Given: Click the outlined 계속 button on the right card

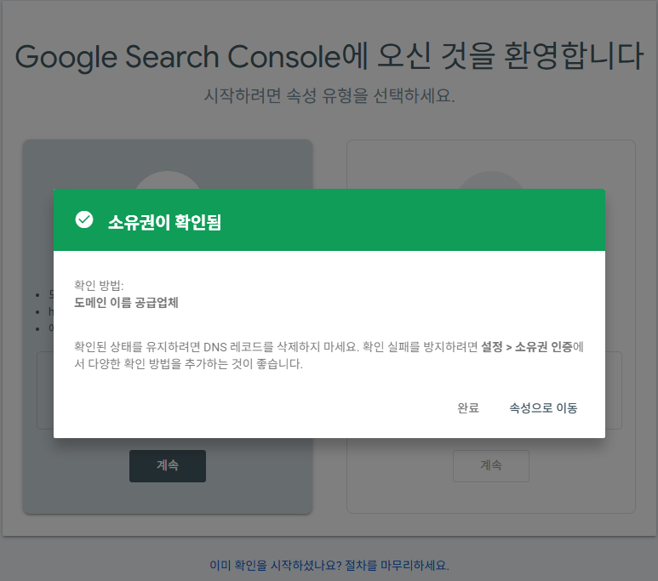Looking at the screenshot, I should point(491,465).
